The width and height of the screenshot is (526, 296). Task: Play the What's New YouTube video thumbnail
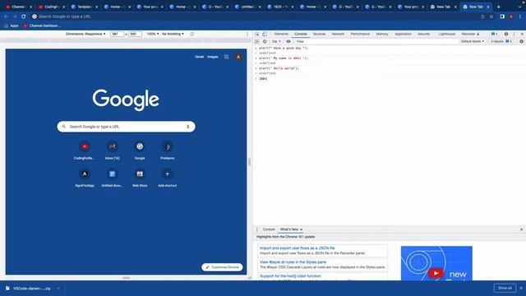[x=436, y=263]
